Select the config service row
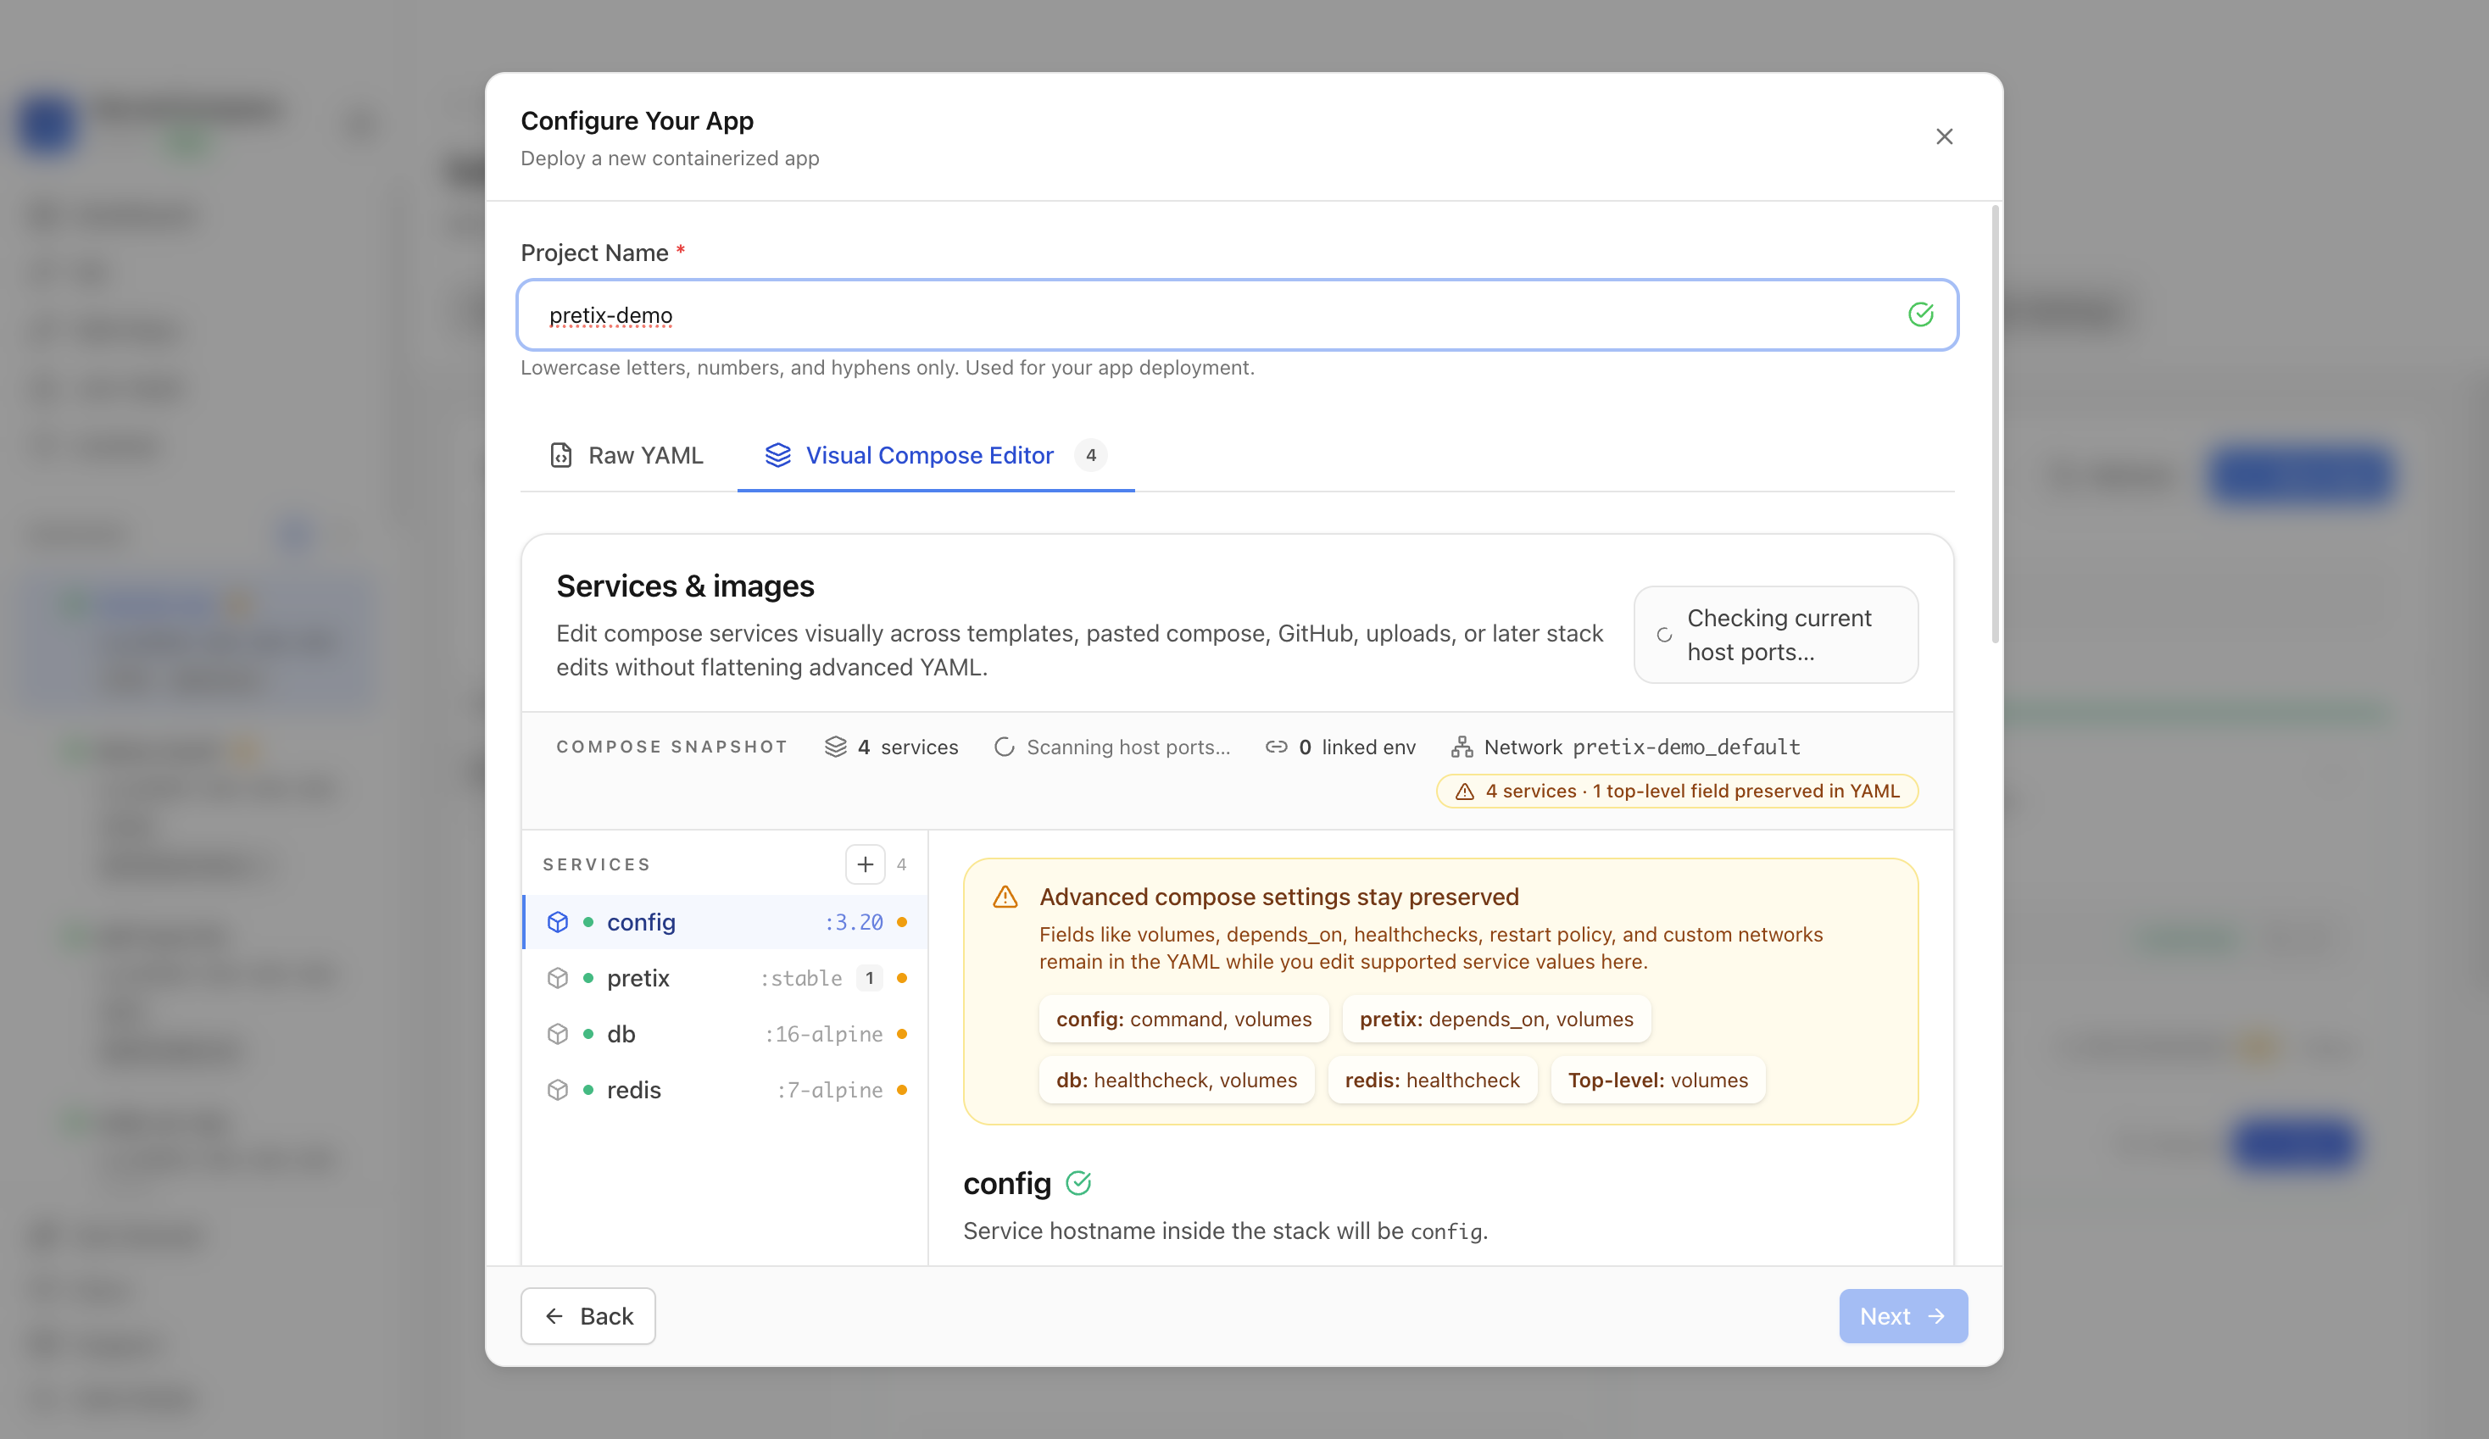 tap(725, 921)
